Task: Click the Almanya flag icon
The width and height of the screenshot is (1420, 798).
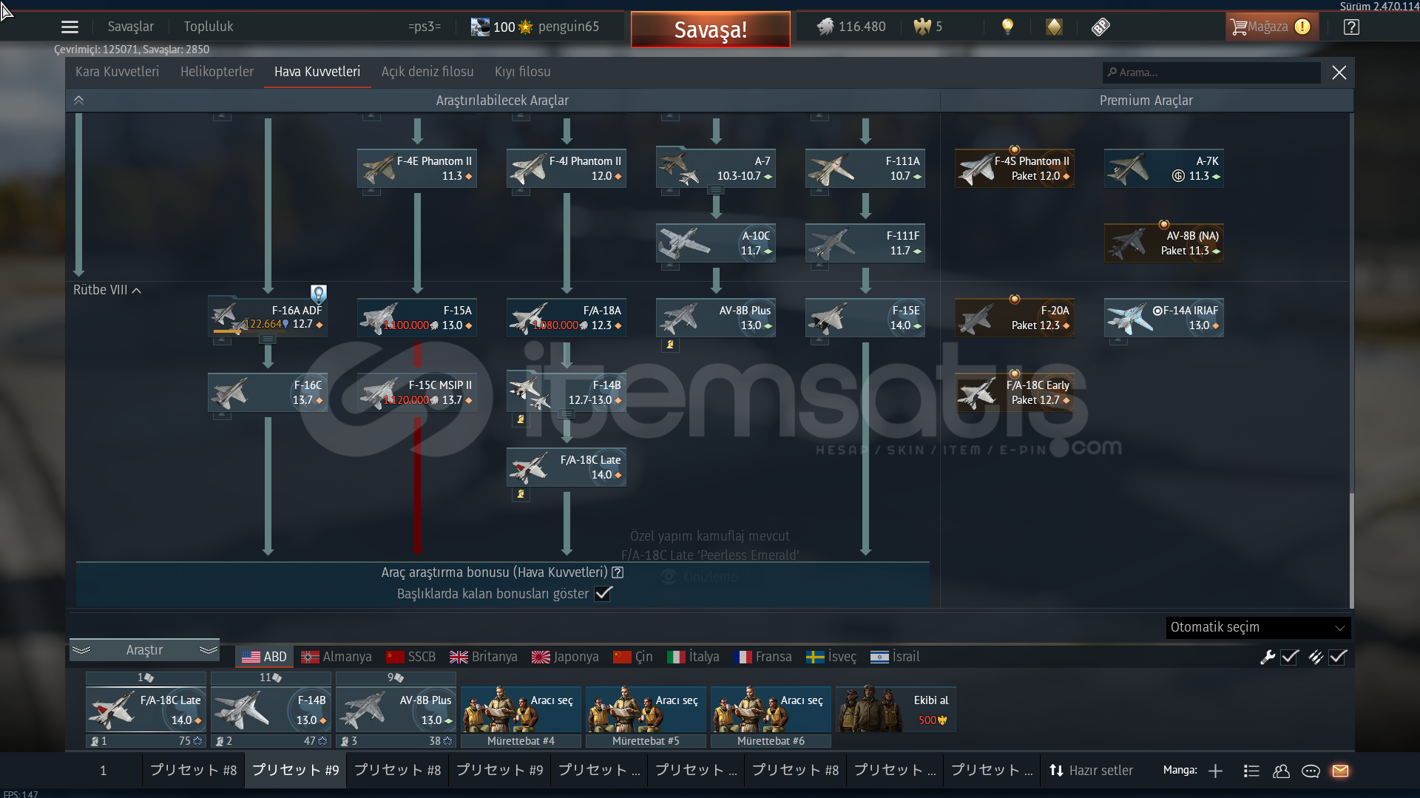Action: [310, 657]
